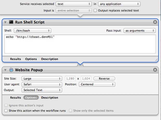Toggle Ignore this action's input checkbox
Image resolution: width=161 pixels, height=120 pixels.
pos(6,106)
